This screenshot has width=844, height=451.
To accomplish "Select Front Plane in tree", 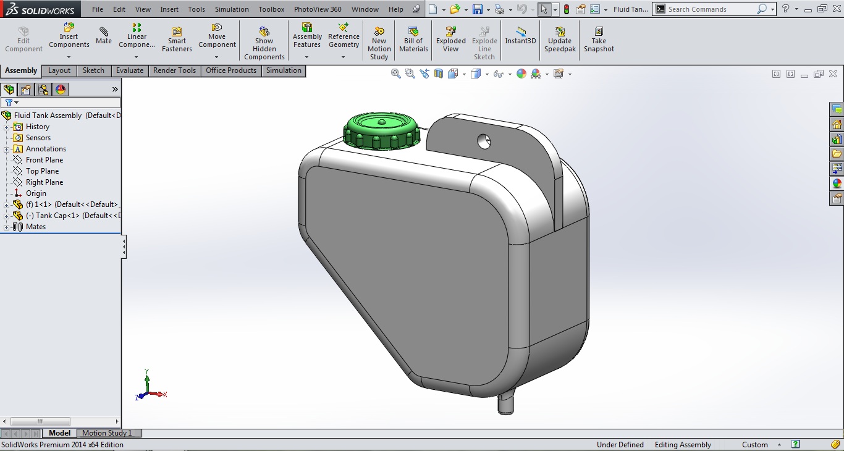I will click(44, 160).
